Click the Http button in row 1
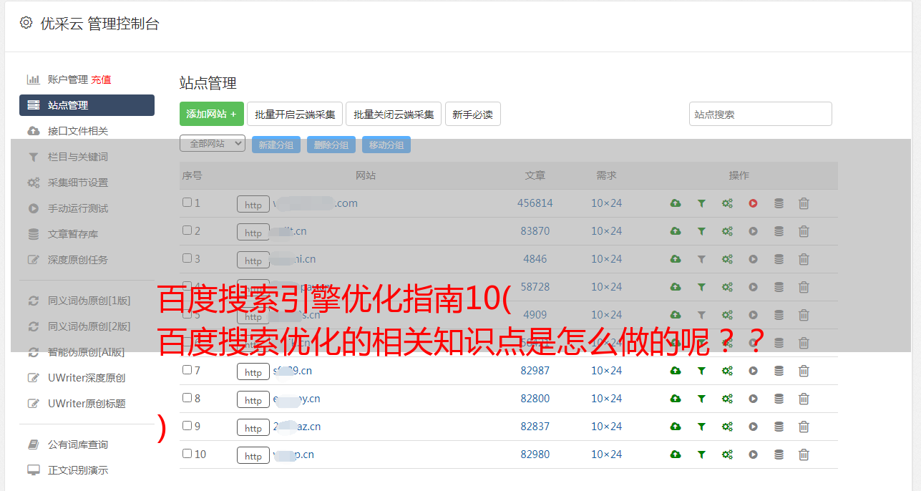The height and width of the screenshot is (491, 921). coord(253,205)
